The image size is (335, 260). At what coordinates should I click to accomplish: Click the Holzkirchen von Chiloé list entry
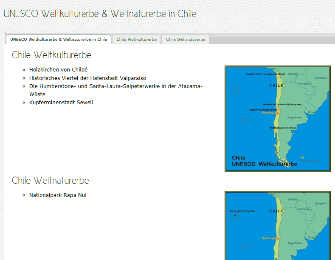tap(58, 70)
